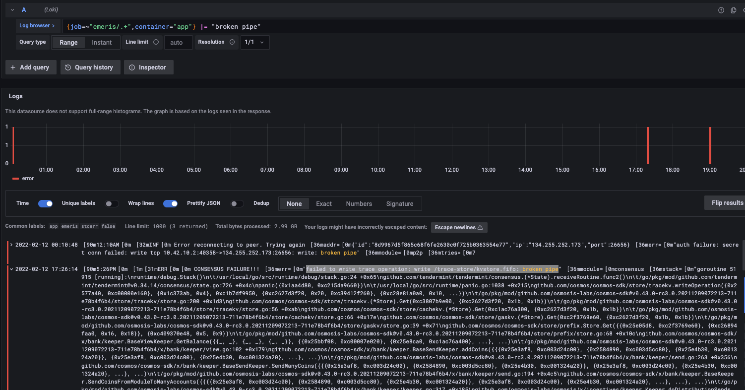Viewport: 745px width, 390px height.
Task: Show query help for query A
Action: [x=721, y=10]
